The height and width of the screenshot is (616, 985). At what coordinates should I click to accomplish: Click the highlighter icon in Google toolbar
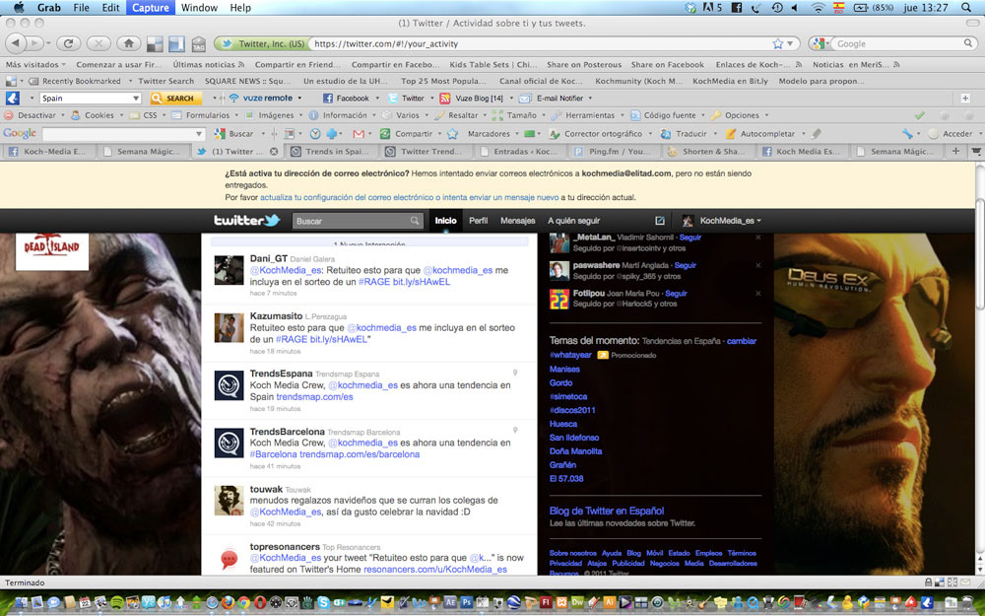(x=817, y=134)
